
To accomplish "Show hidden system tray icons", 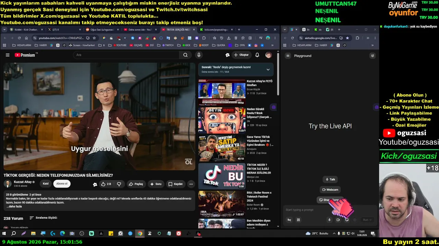I will 334,234.
